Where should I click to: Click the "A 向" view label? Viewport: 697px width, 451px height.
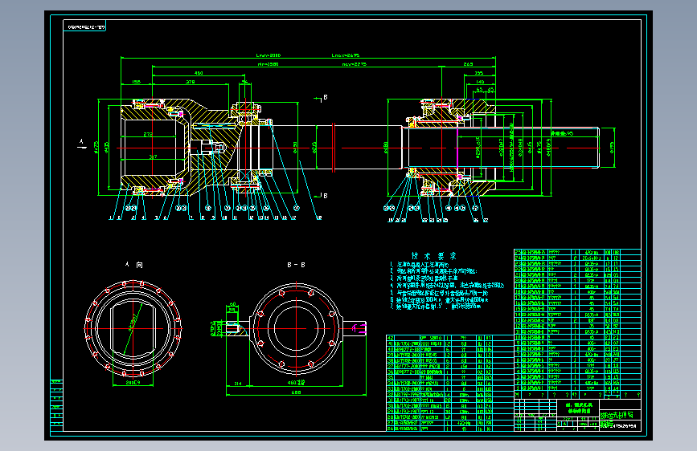(x=133, y=265)
